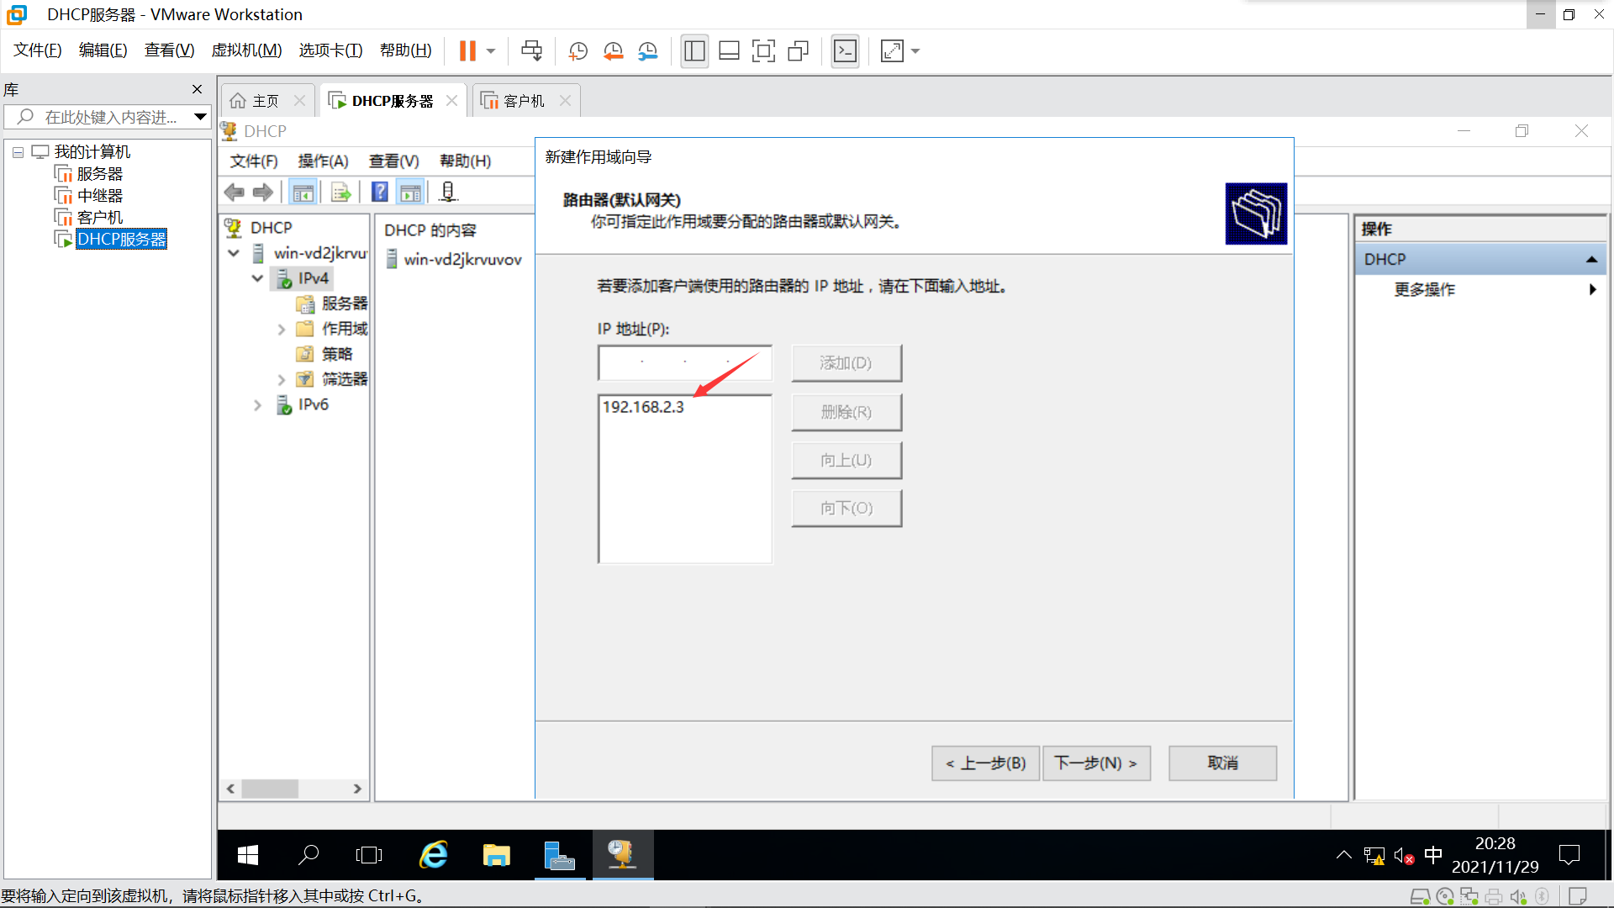Click the take snapshot clock icon
Screen dimensions: 1614x908
click(578, 51)
